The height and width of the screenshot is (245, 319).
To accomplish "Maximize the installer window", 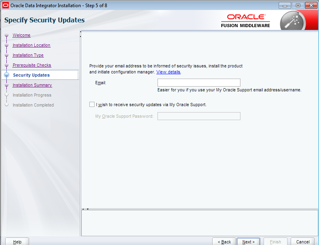I will tap(298, 6).
